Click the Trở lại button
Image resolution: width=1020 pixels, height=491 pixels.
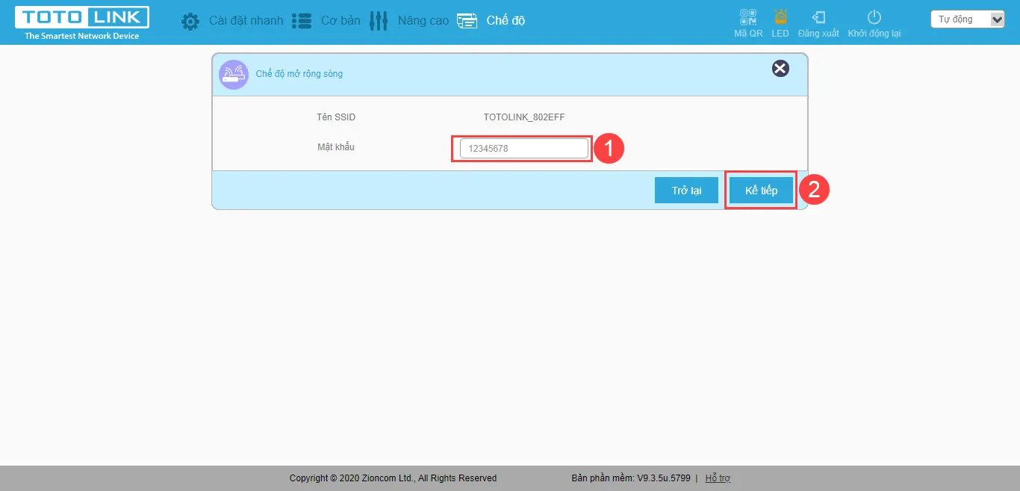pyautogui.click(x=686, y=191)
